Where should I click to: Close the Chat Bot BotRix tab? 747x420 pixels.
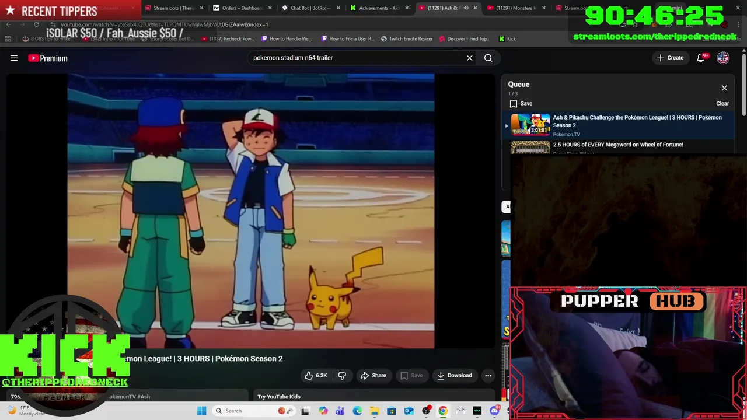pyautogui.click(x=338, y=8)
